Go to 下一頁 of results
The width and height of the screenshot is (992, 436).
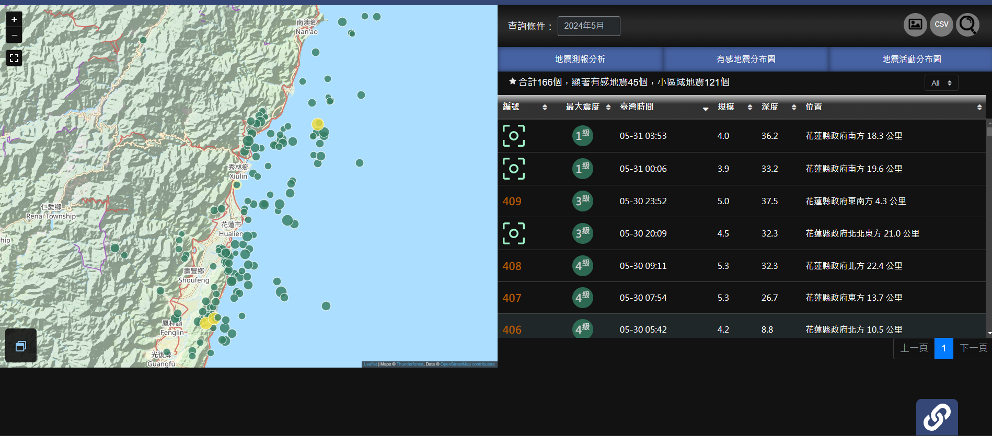[973, 348]
